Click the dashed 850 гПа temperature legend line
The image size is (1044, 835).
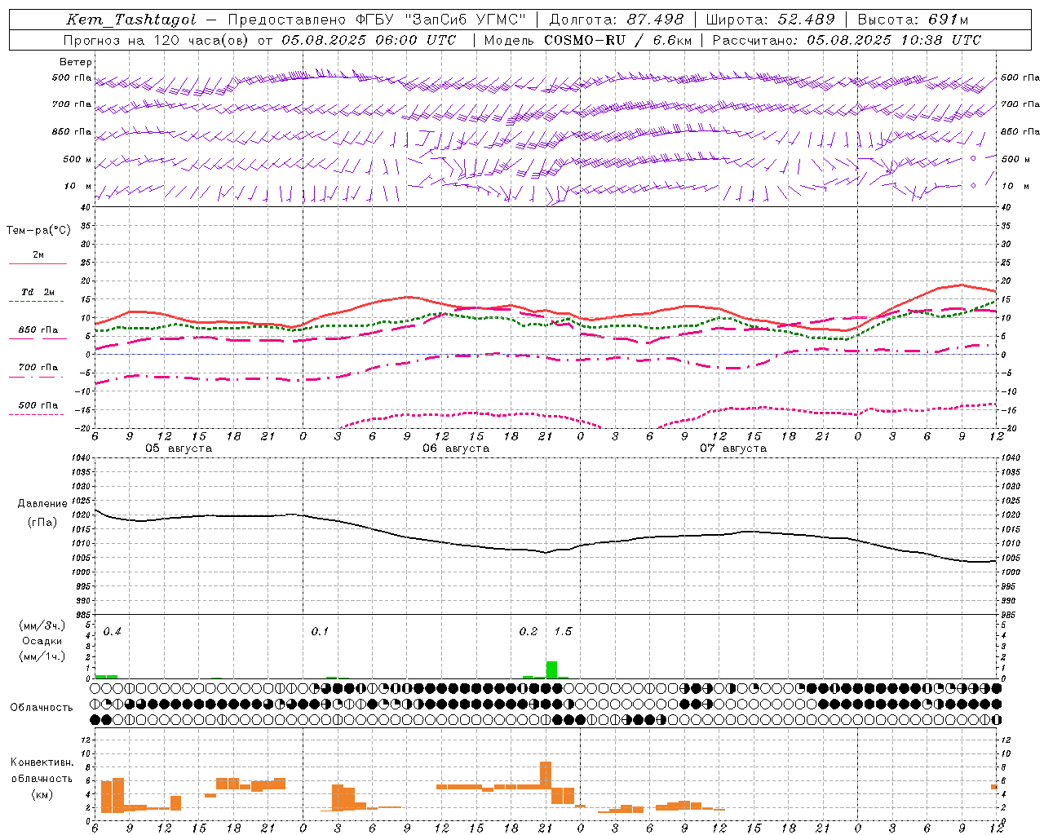(36, 338)
